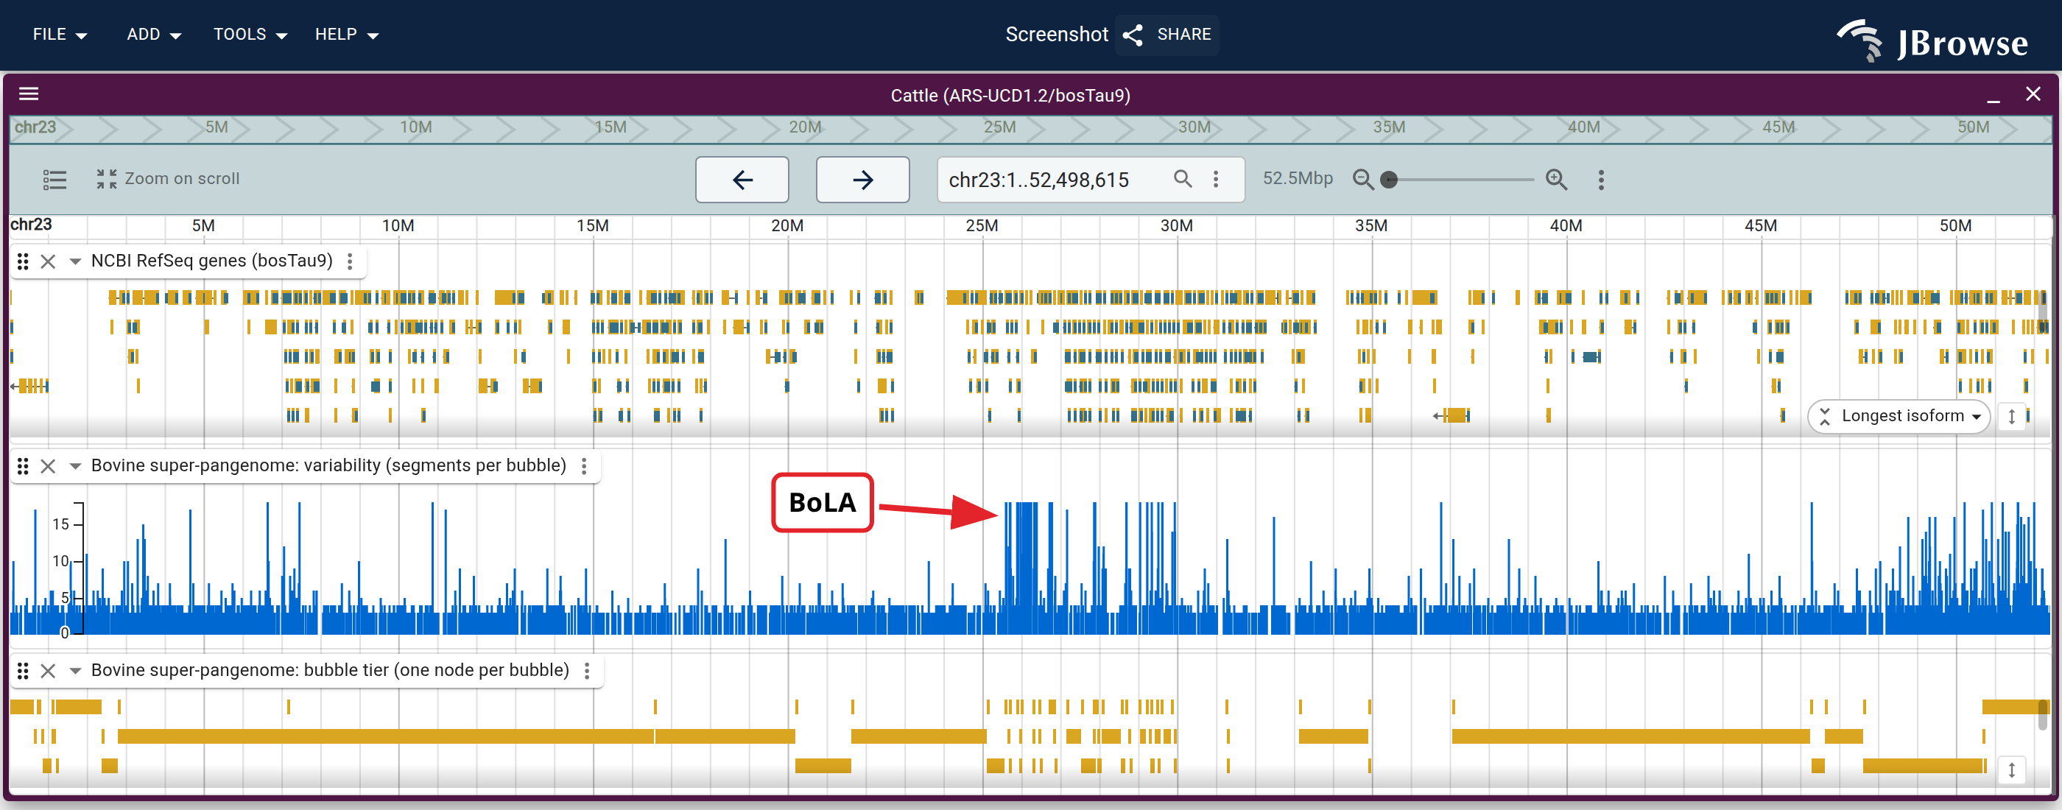Collapse the variability track

click(x=75, y=466)
